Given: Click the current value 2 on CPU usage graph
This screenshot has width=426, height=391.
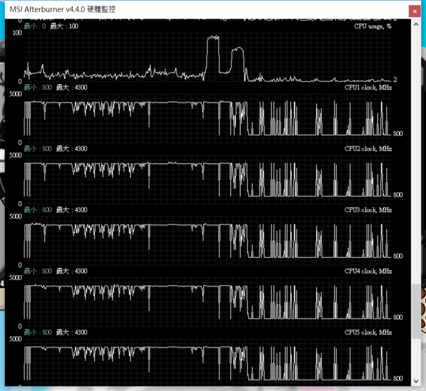Looking at the screenshot, I should 395,79.
